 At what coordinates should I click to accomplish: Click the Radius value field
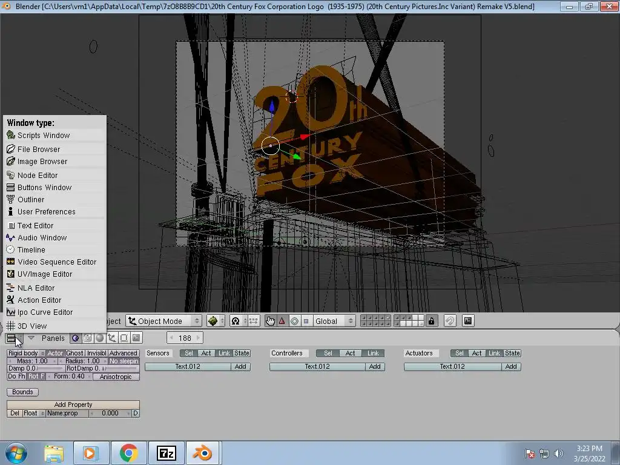[x=82, y=361]
